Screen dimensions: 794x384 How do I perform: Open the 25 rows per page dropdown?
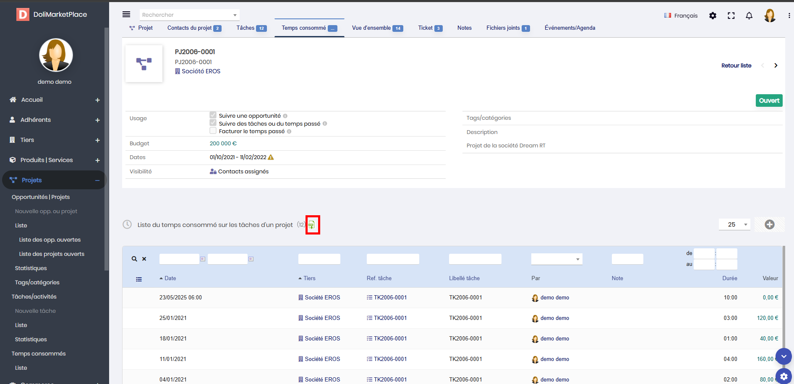(x=734, y=224)
